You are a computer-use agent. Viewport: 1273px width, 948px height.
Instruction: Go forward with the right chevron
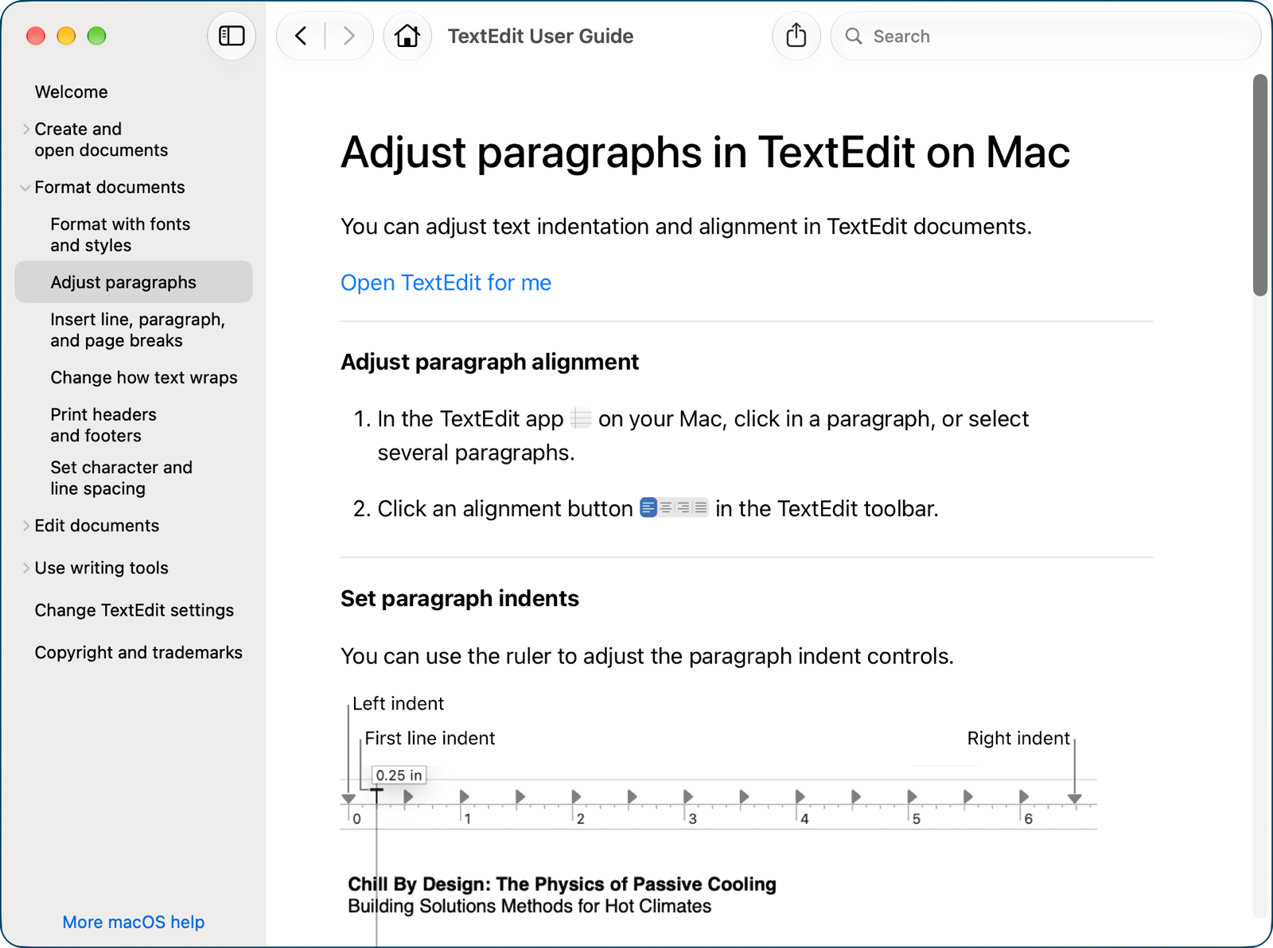pos(348,36)
